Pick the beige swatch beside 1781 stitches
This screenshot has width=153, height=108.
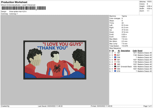[115, 62]
